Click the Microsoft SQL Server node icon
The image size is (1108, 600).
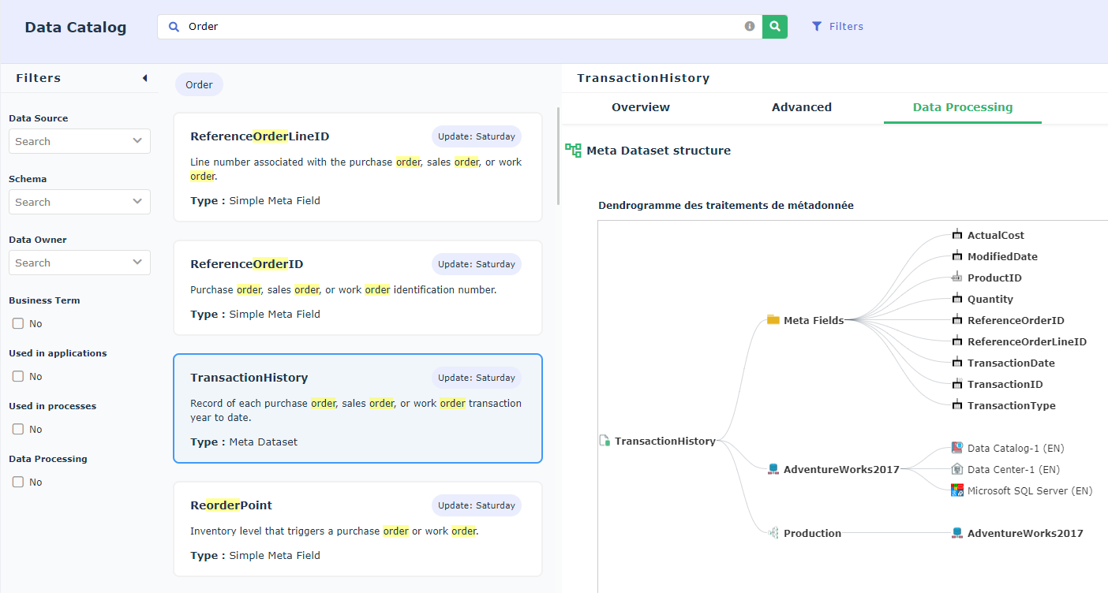point(957,490)
